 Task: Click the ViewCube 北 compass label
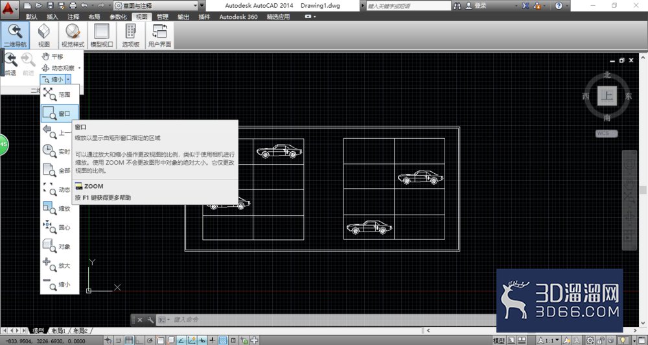607,75
